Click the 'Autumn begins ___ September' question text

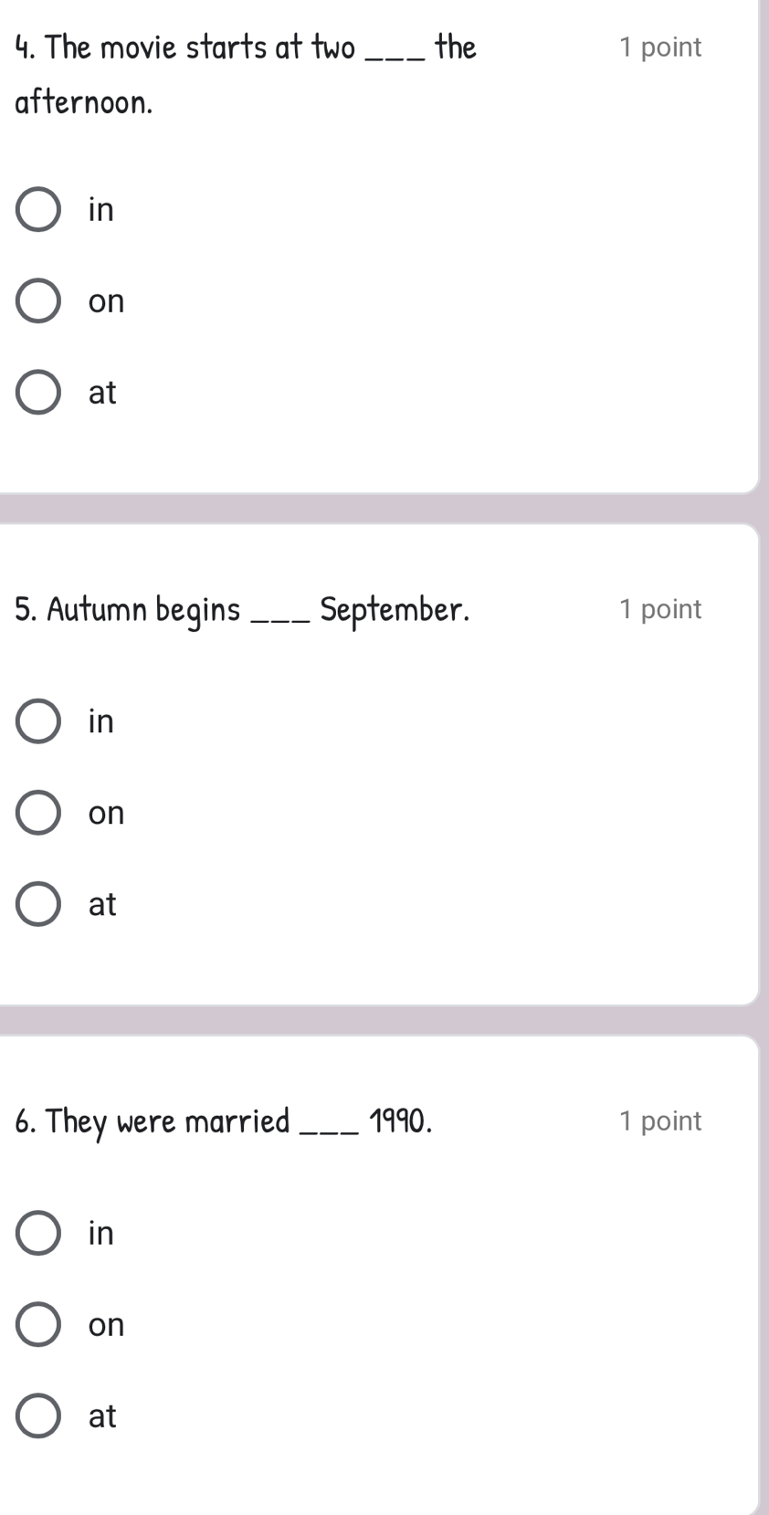pos(242,609)
